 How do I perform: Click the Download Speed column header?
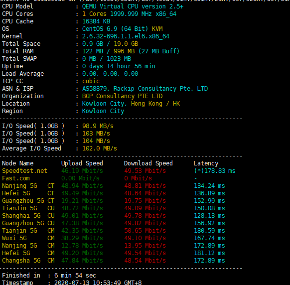coord(148,163)
